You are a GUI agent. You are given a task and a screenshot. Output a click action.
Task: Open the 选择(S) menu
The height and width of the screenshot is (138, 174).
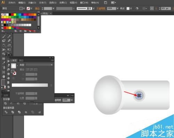[53, 2]
